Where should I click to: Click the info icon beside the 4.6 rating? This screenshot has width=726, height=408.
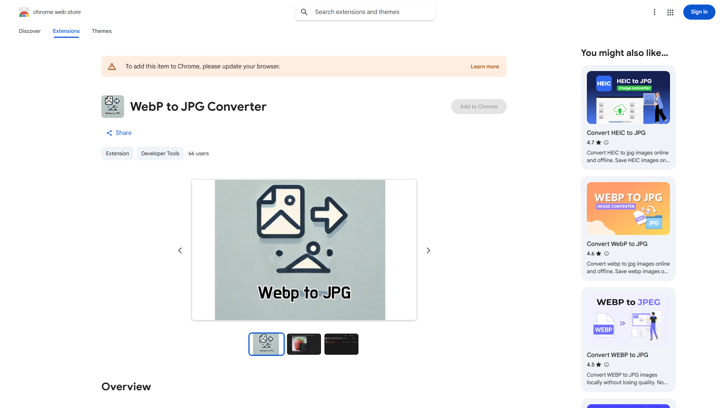click(606, 253)
